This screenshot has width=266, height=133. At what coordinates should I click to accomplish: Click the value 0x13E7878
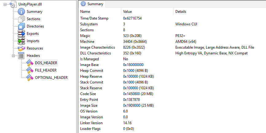131,100
